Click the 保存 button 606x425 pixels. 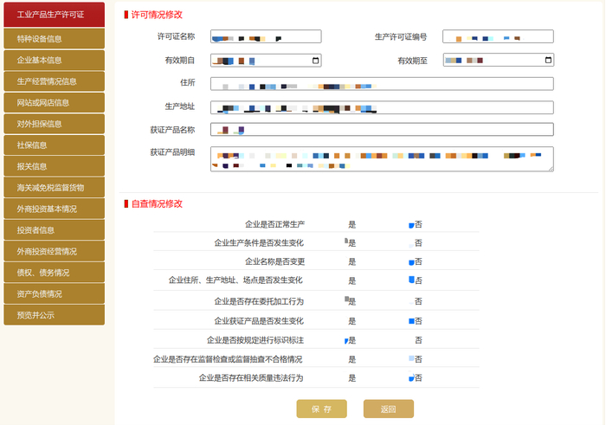pos(321,409)
